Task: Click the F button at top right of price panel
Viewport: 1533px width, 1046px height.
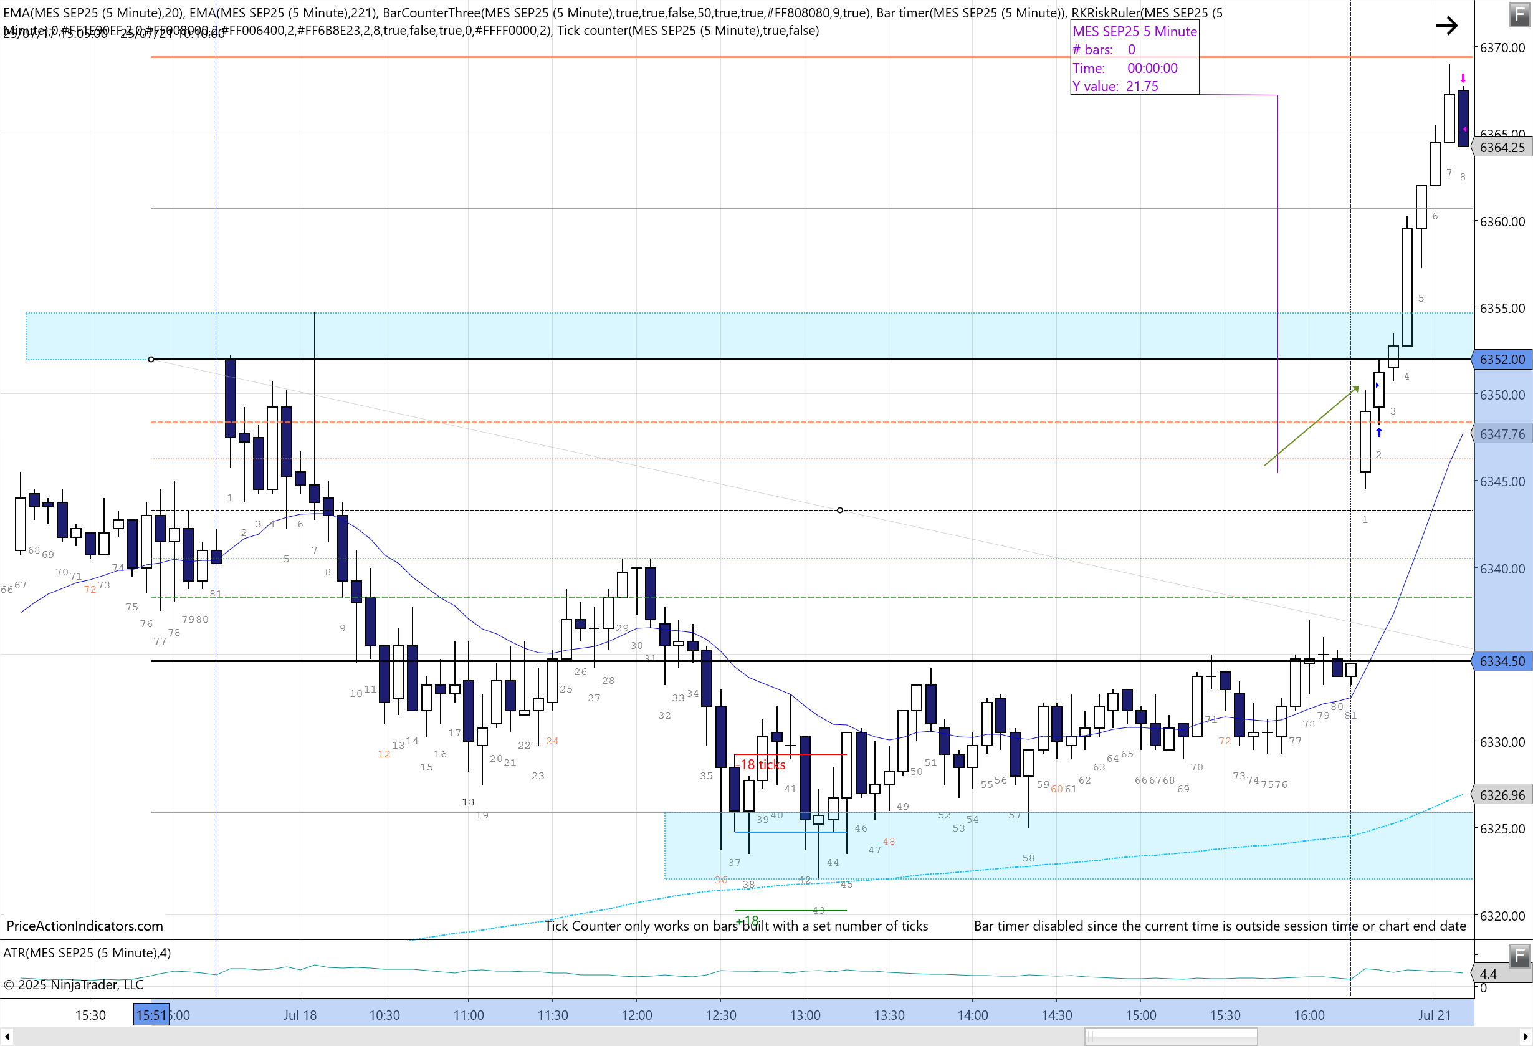Action: tap(1520, 14)
